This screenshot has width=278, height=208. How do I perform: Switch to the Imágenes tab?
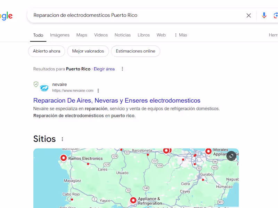[59, 35]
